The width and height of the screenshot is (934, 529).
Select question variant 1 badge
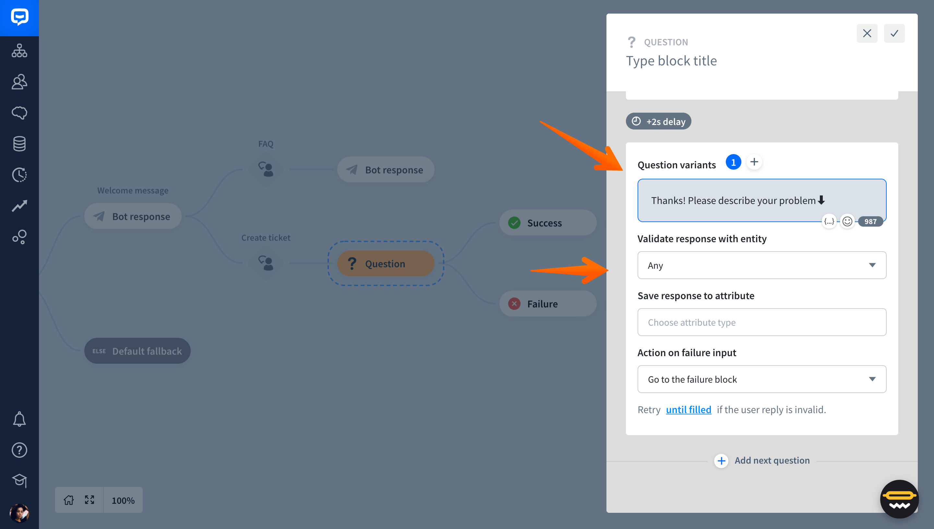733,162
